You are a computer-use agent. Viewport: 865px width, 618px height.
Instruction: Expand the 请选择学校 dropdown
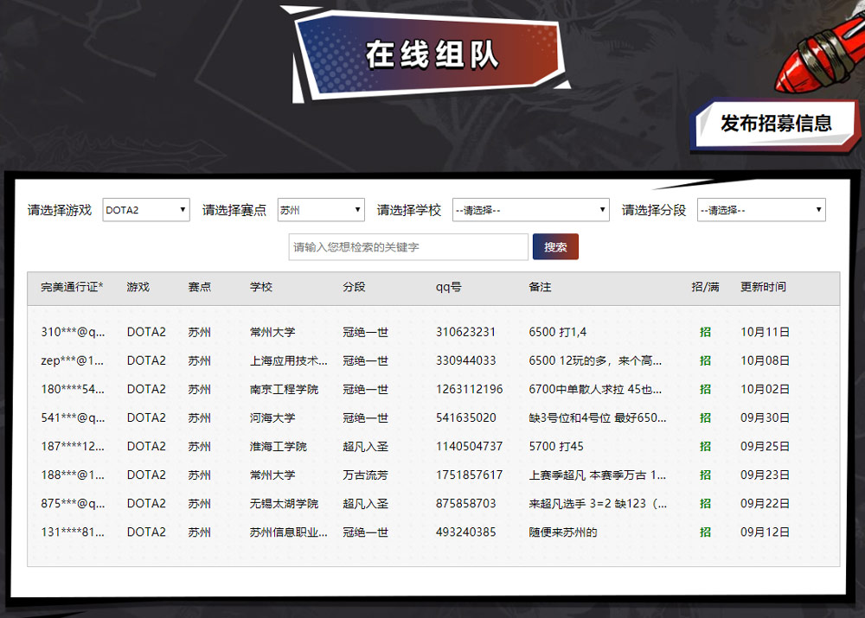[530, 209]
